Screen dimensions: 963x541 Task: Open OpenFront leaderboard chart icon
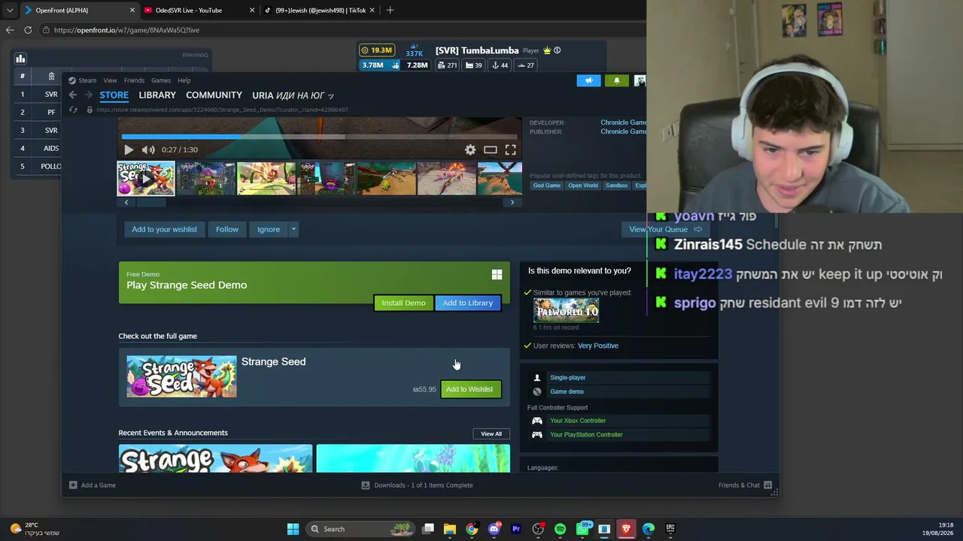click(20, 59)
